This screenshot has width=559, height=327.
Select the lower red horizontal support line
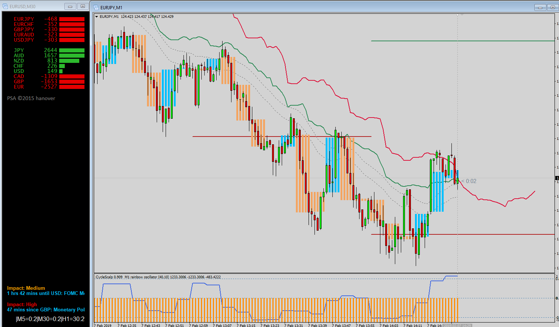tap(463, 234)
